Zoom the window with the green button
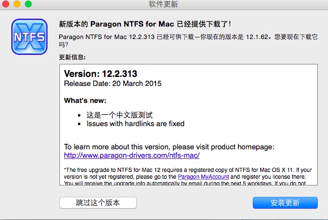328x220 pixels. pos(28,3)
